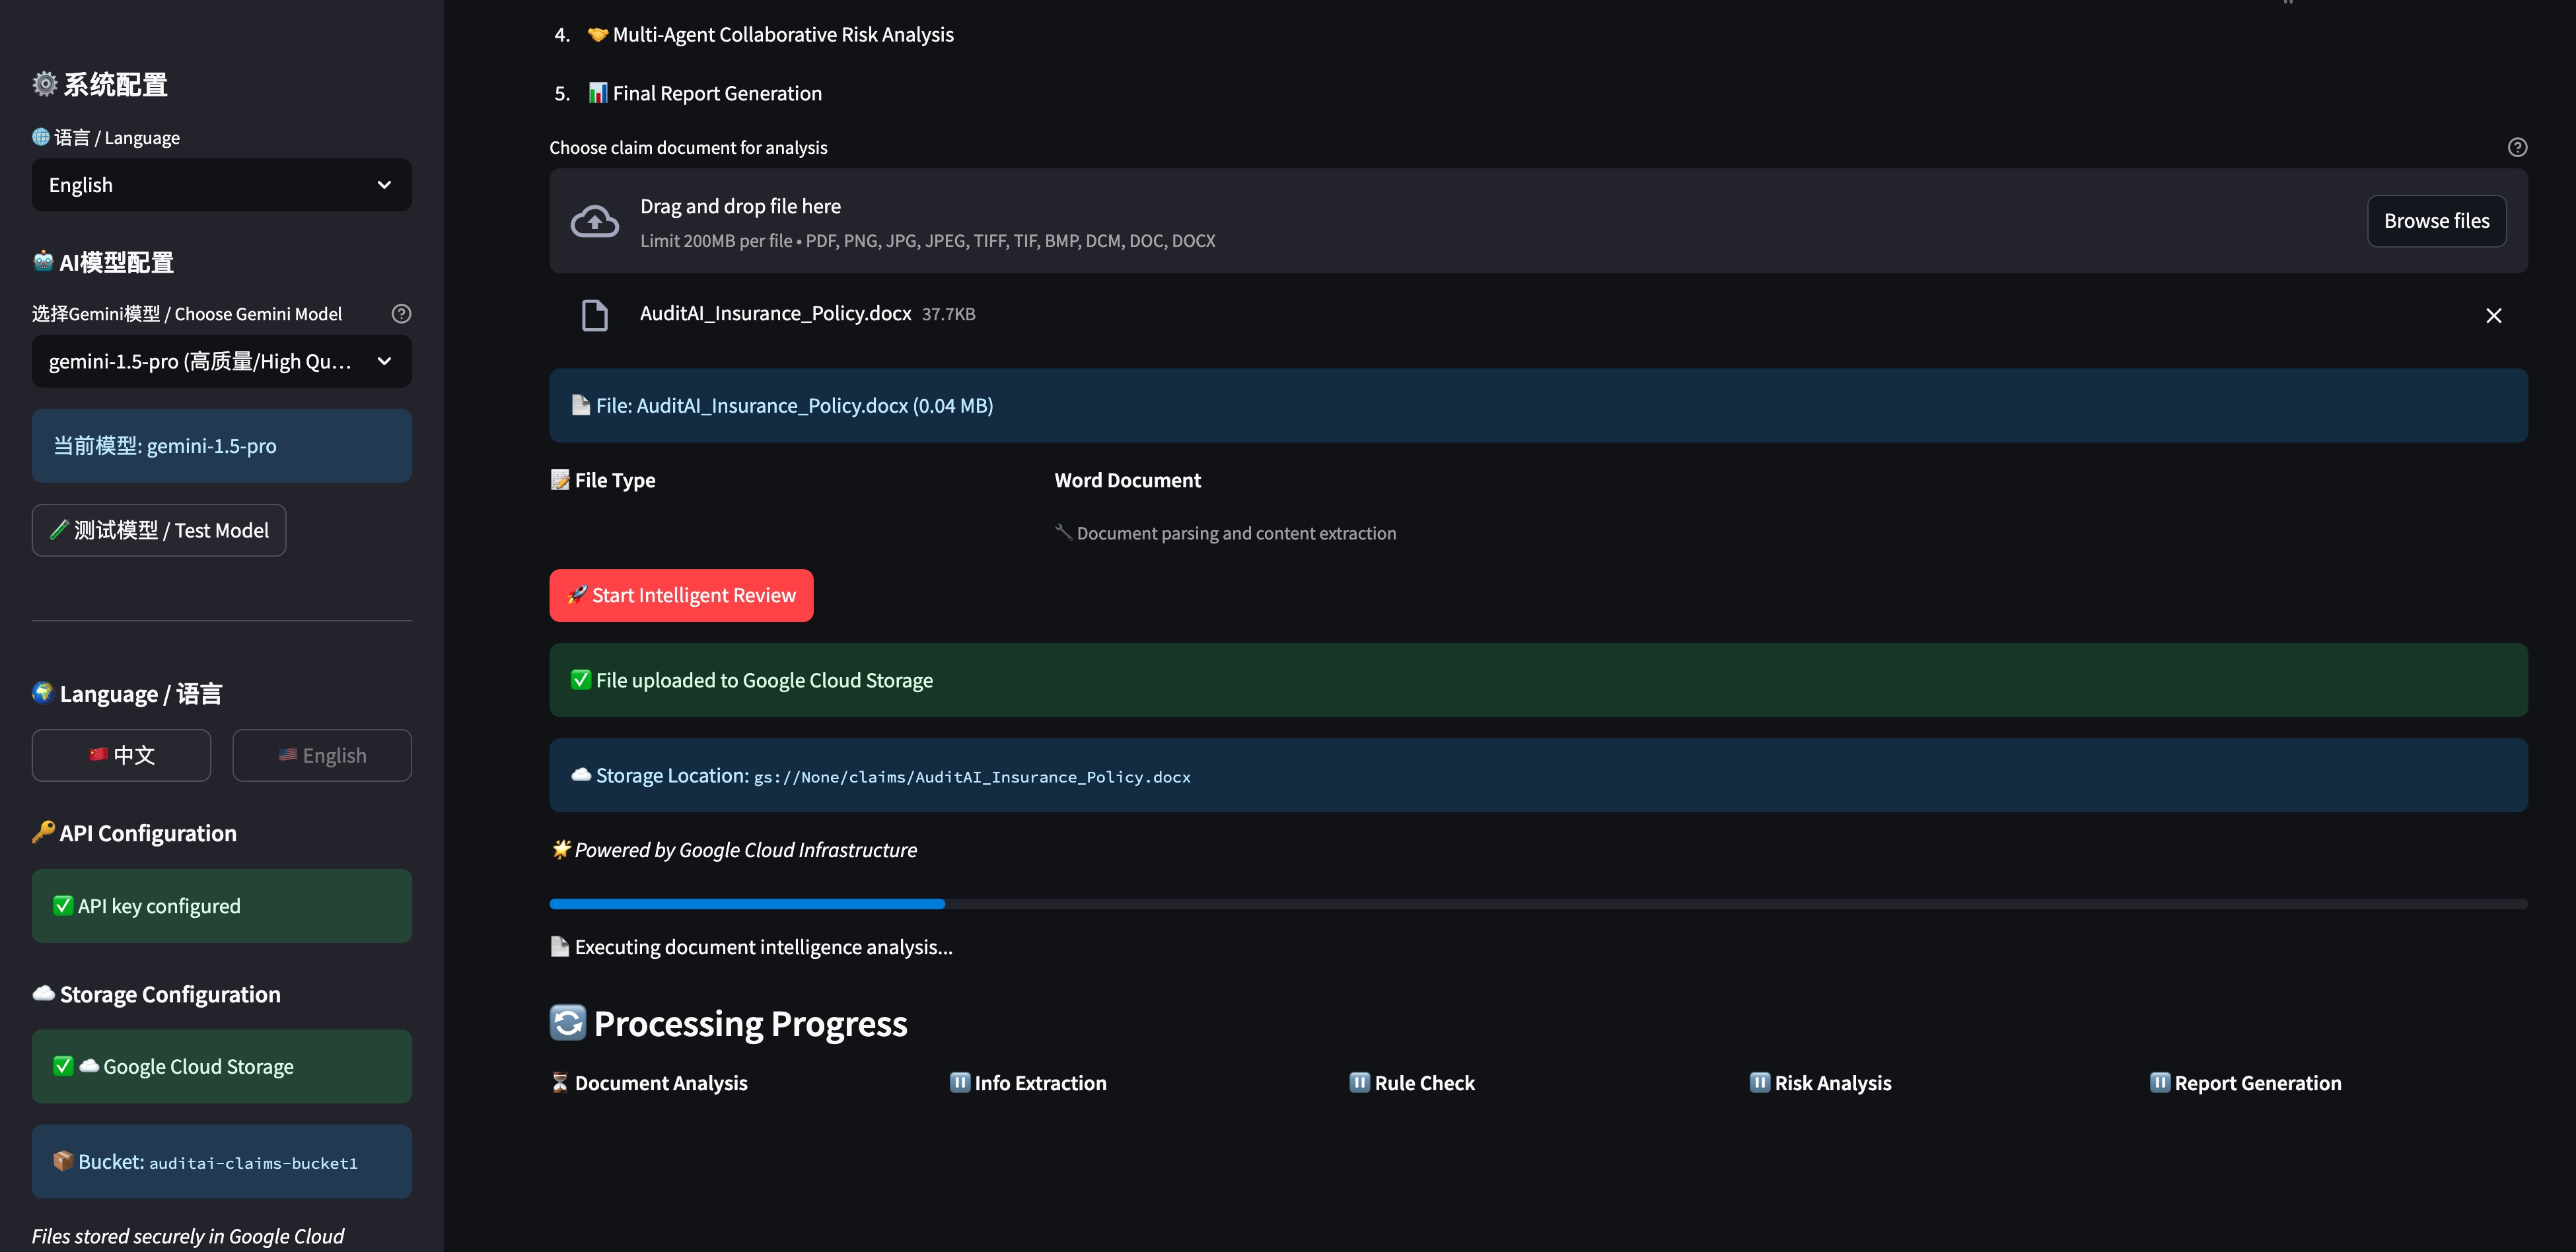Switch language to 中文
Viewport: 2576px width, 1252px height.
coord(121,755)
